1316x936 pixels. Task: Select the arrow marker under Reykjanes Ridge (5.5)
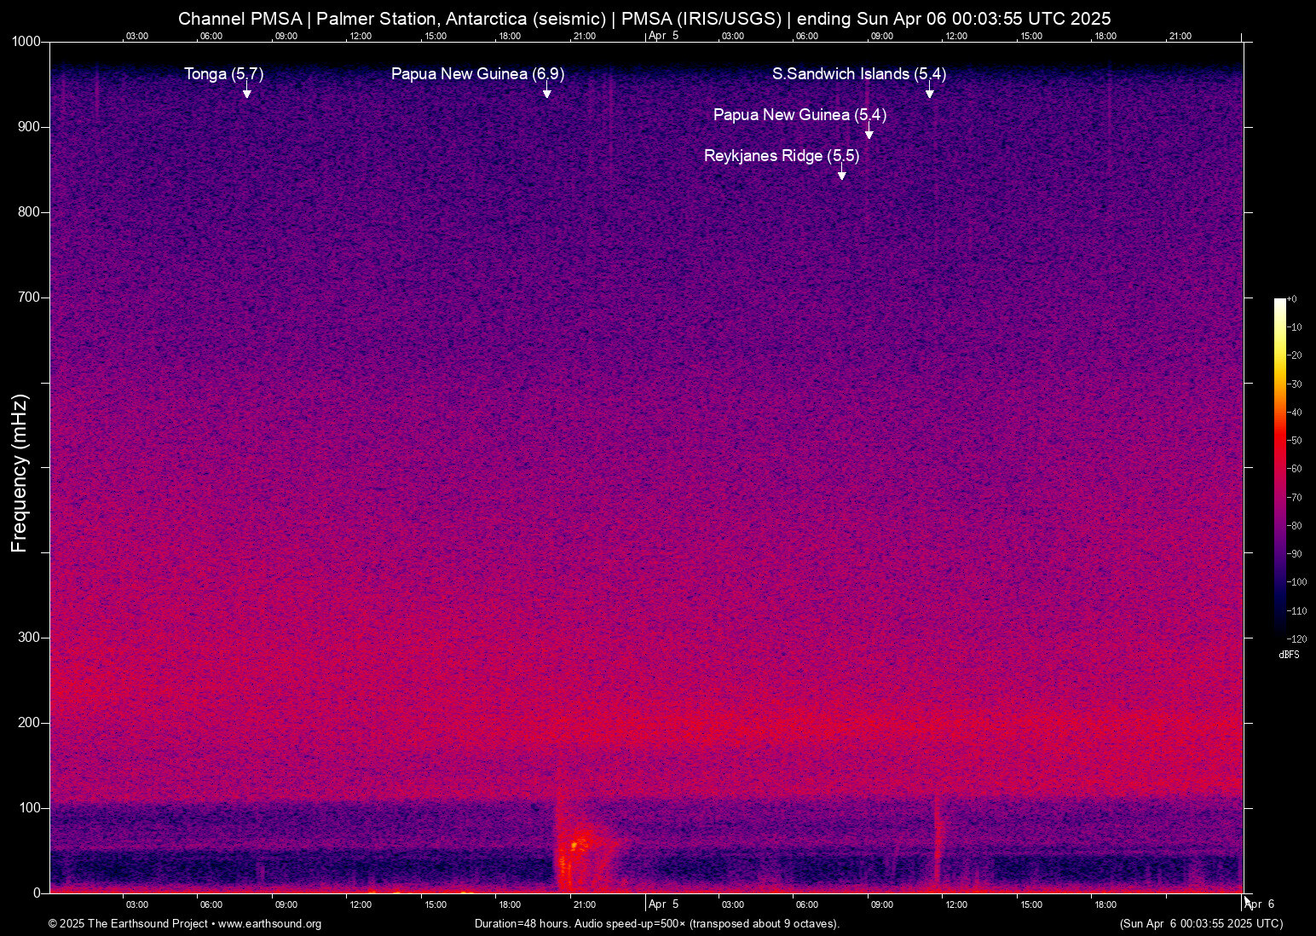pyautogui.click(x=841, y=175)
